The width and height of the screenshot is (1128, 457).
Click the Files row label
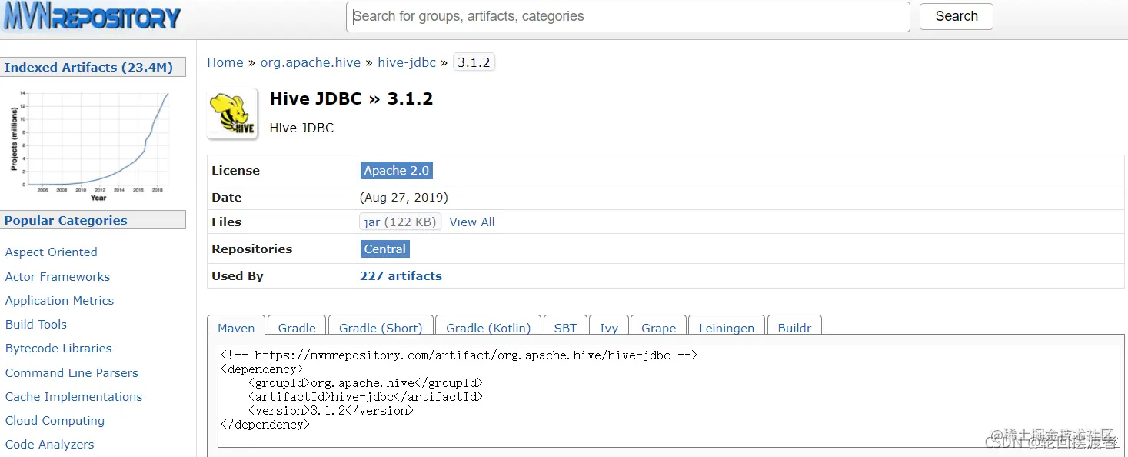pos(226,222)
